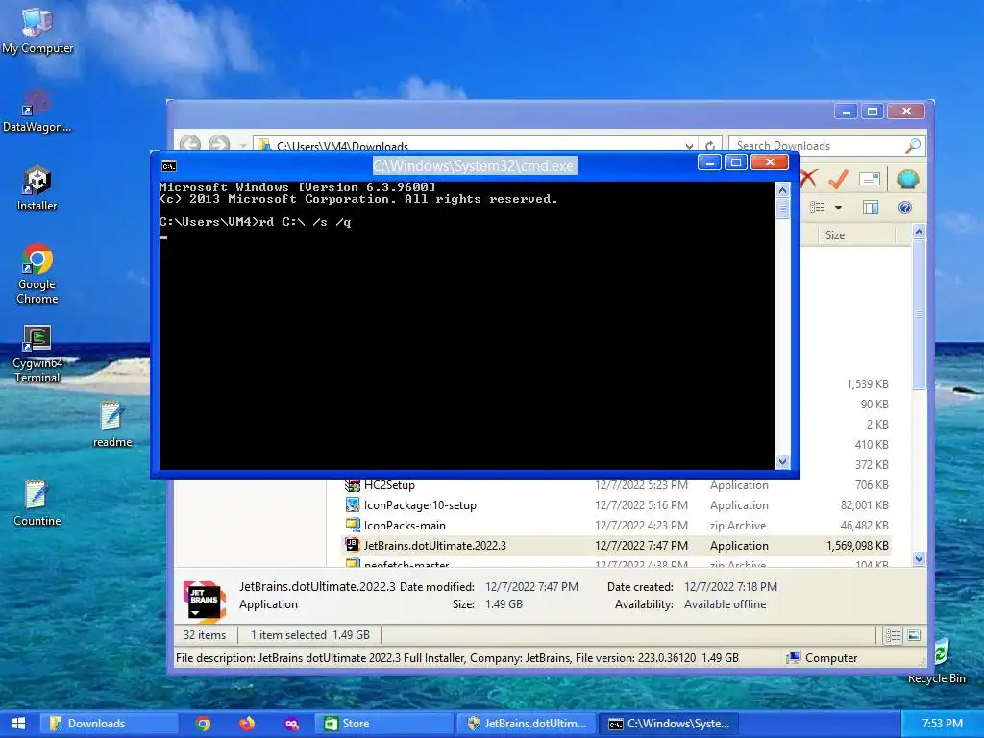The image size is (984, 738).
Task: Click the view layout list icon
Action: point(818,208)
